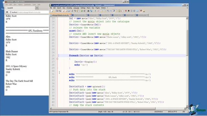Click the horizontal scrollbar left arrow
Image resolution: width=207 pixels, height=116 pixels.
pyautogui.click(x=51, y=108)
